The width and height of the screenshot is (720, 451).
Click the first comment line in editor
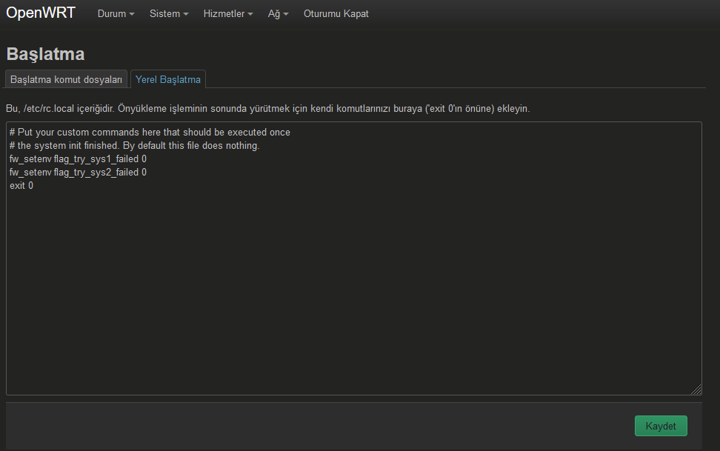[x=150, y=133]
